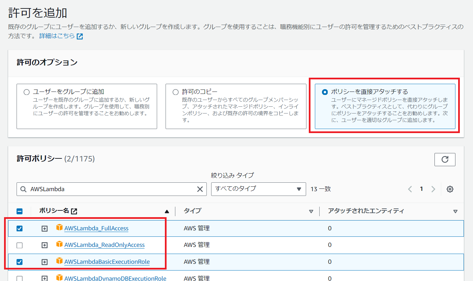Screen dimensions: 473x281
Task: Click the external link icon beside ポリシー名
Action: point(74,211)
